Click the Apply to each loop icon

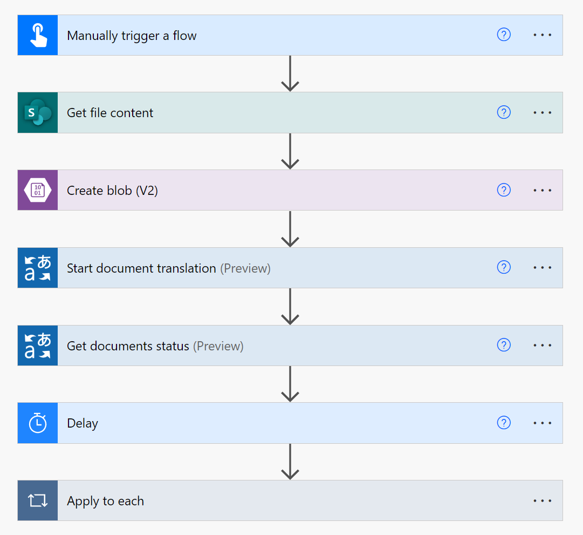(37, 500)
